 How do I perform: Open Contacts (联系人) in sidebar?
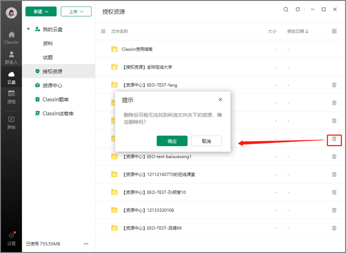tap(11, 58)
